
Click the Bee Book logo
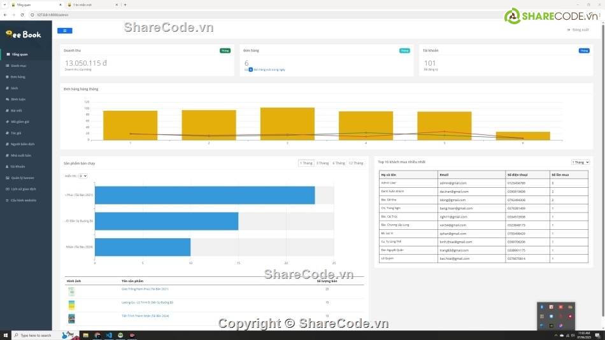coord(24,34)
